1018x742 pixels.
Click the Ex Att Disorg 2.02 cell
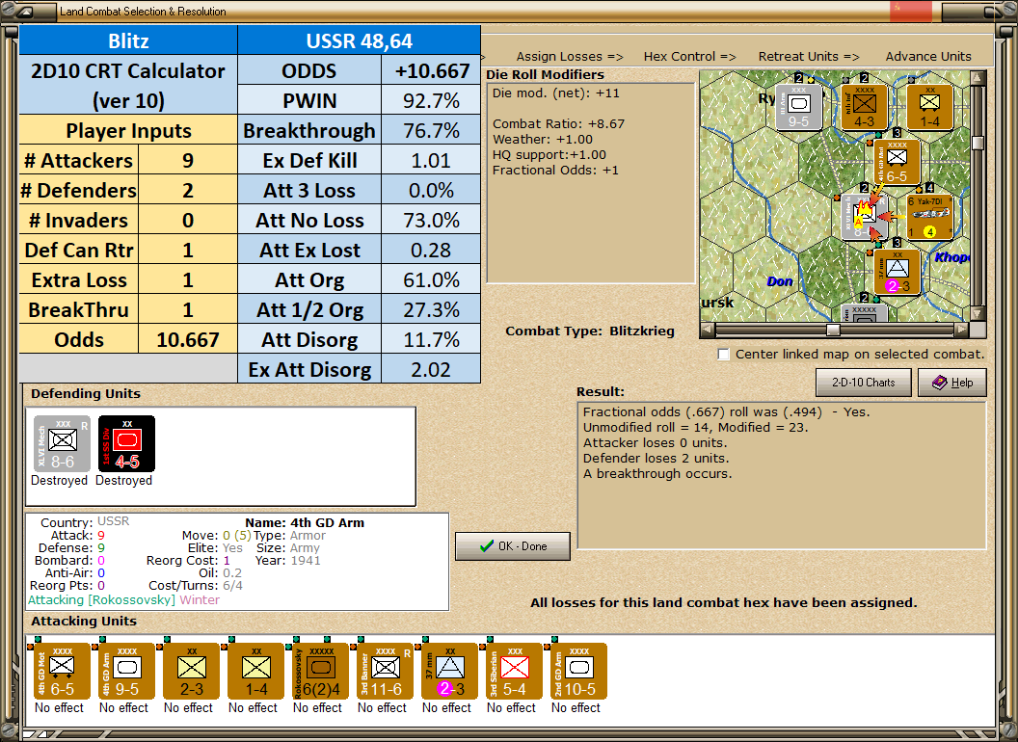[x=431, y=369]
